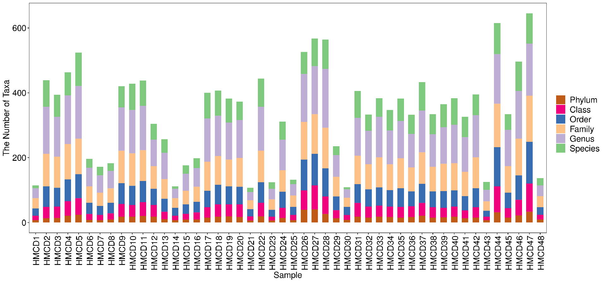Click the green Species segment of HMCD47 bar

pyautogui.click(x=529, y=28)
